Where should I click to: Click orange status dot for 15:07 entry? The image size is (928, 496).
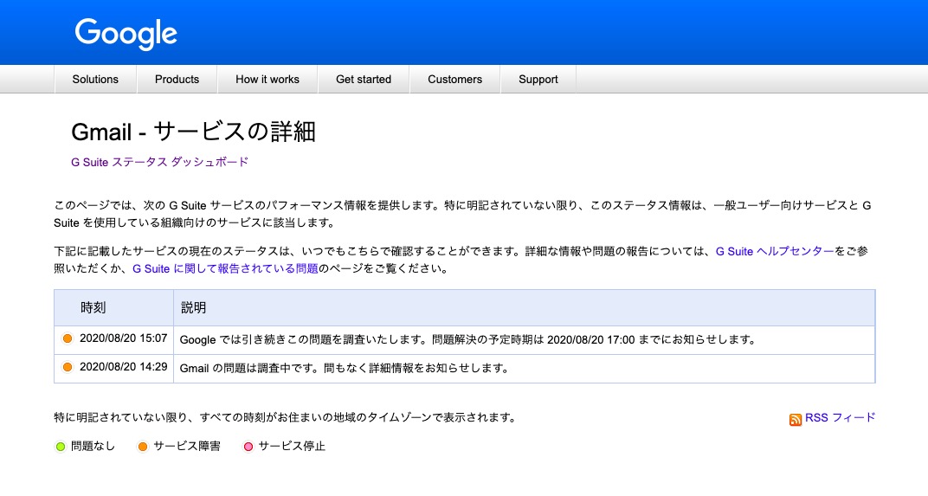[68, 338]
